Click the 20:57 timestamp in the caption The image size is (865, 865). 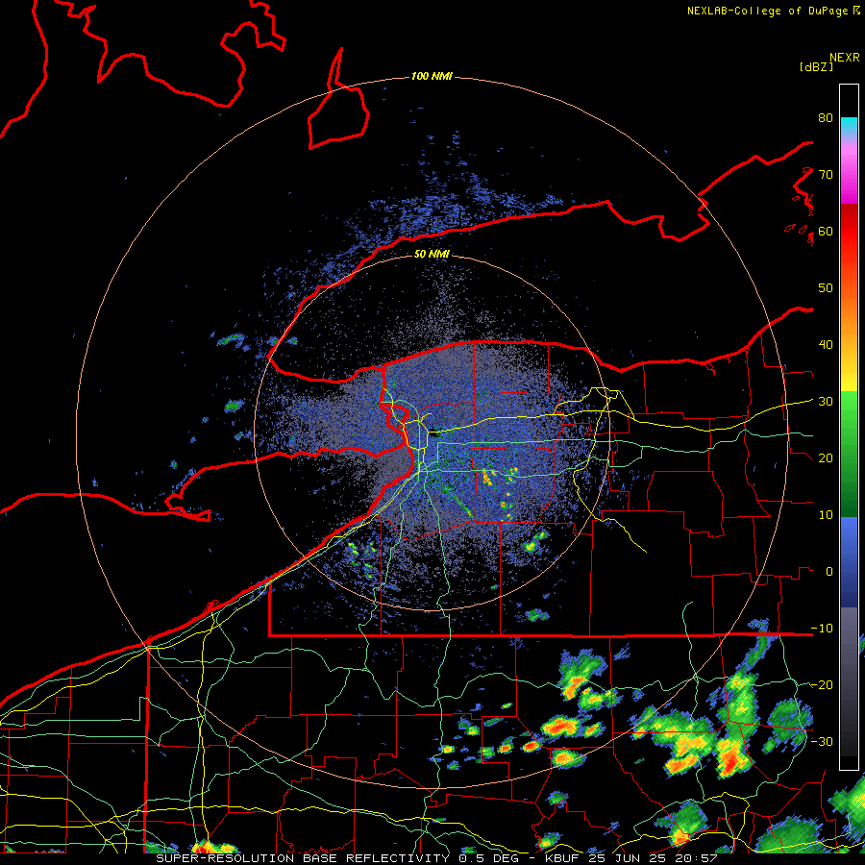697,858
